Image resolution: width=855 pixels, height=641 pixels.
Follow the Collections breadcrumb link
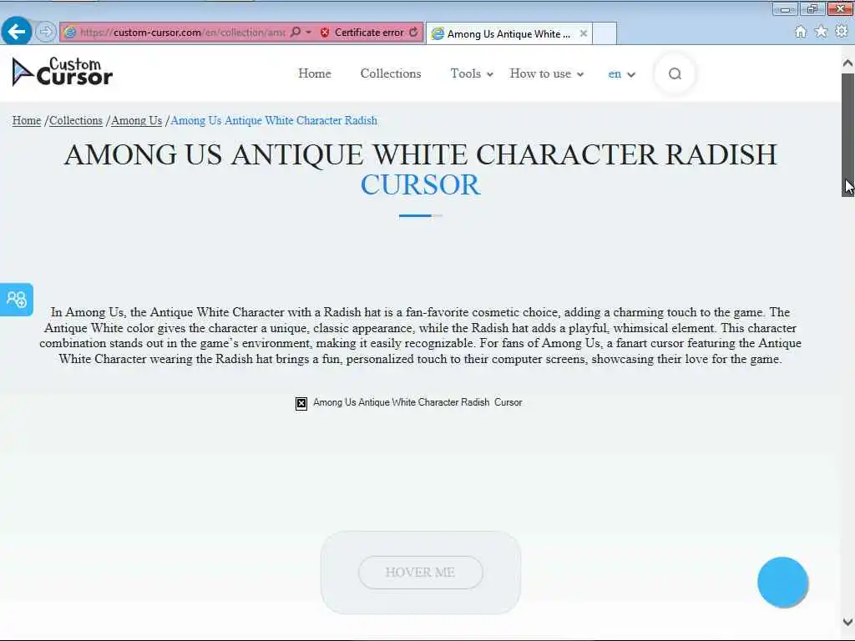[x=76, y=120]
